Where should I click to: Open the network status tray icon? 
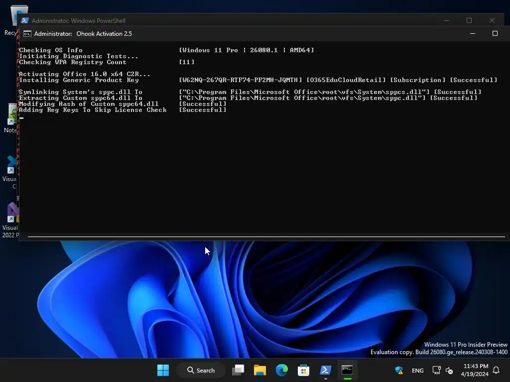pos(436,370)
